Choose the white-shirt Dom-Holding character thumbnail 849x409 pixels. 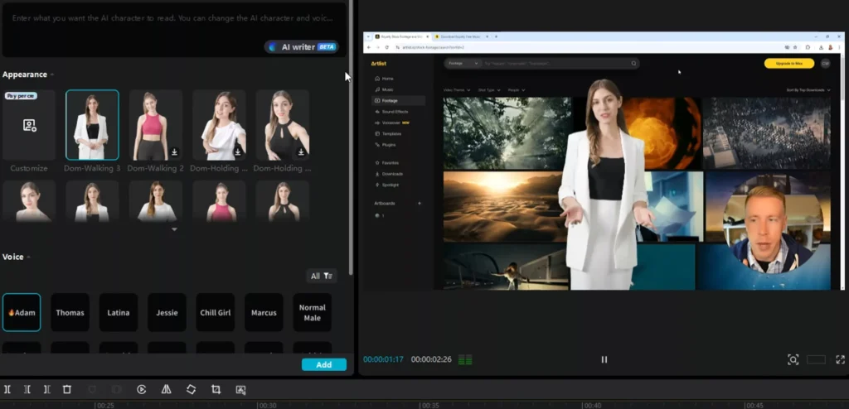(x=219, y=125)
